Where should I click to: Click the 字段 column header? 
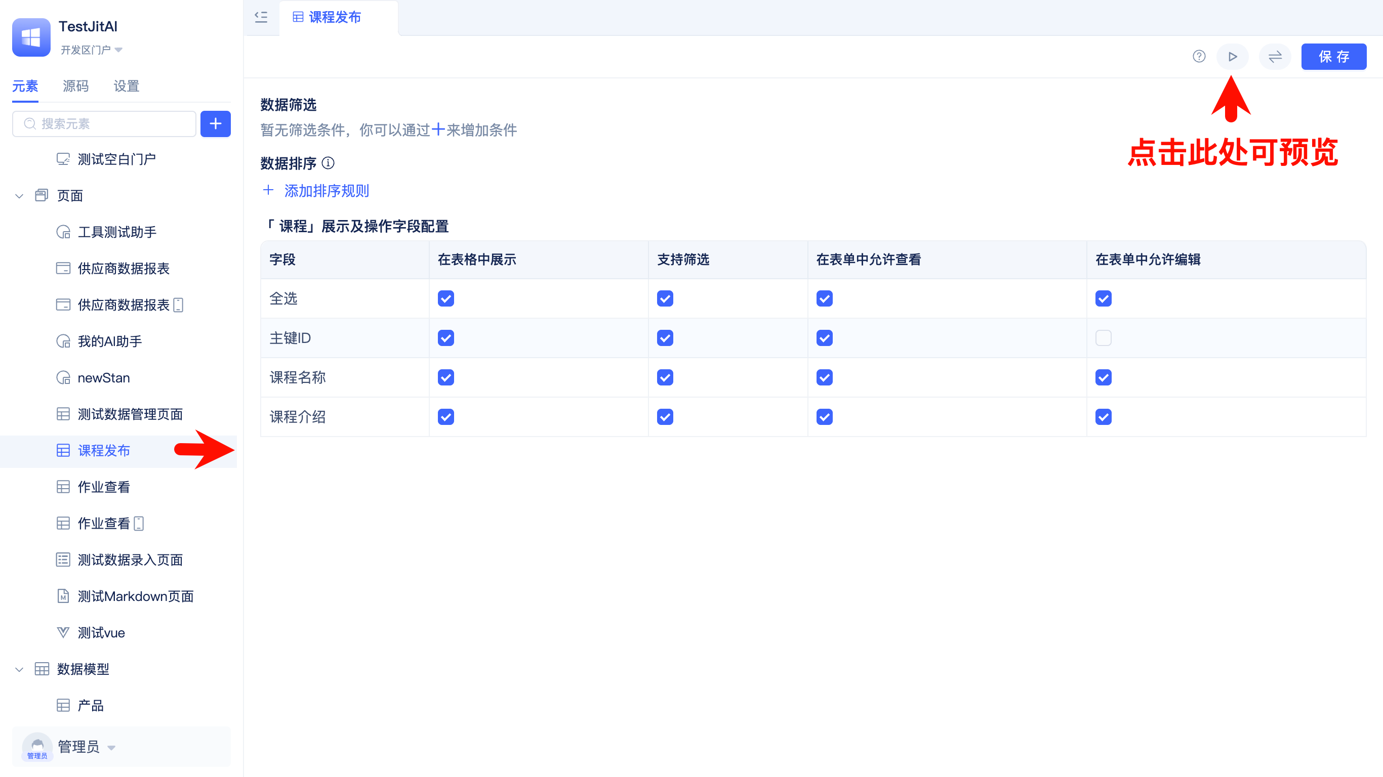(x=345, y=260)
